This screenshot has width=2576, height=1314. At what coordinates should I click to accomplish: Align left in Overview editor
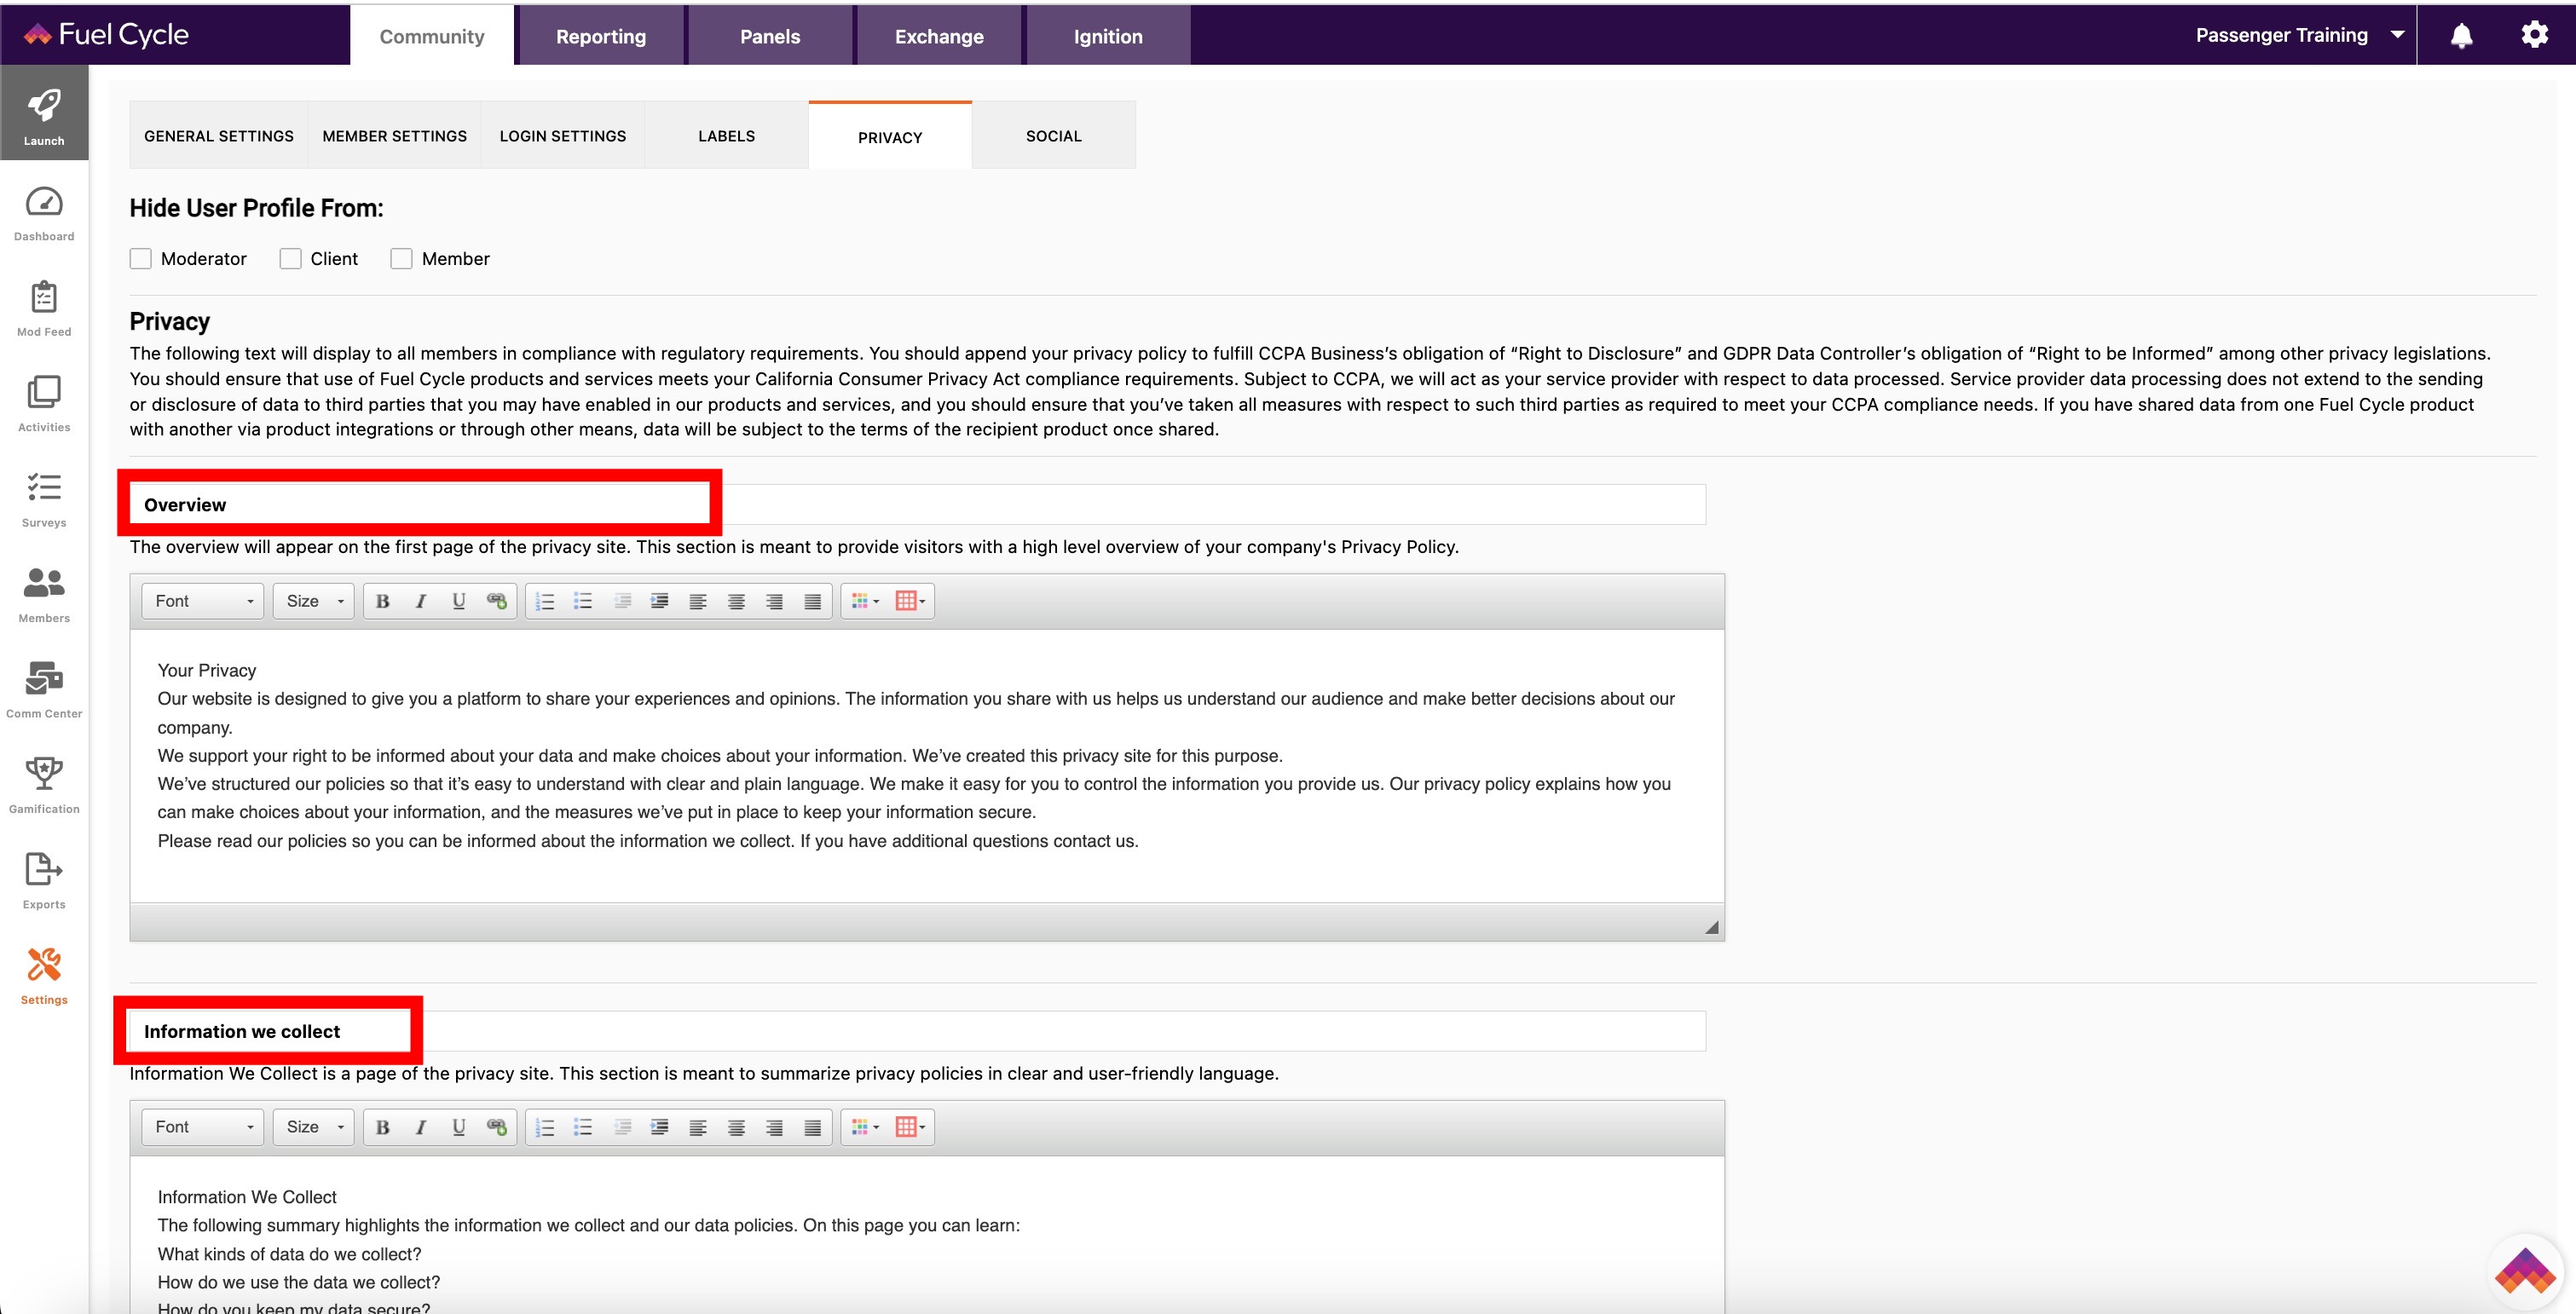pos(698,601)
